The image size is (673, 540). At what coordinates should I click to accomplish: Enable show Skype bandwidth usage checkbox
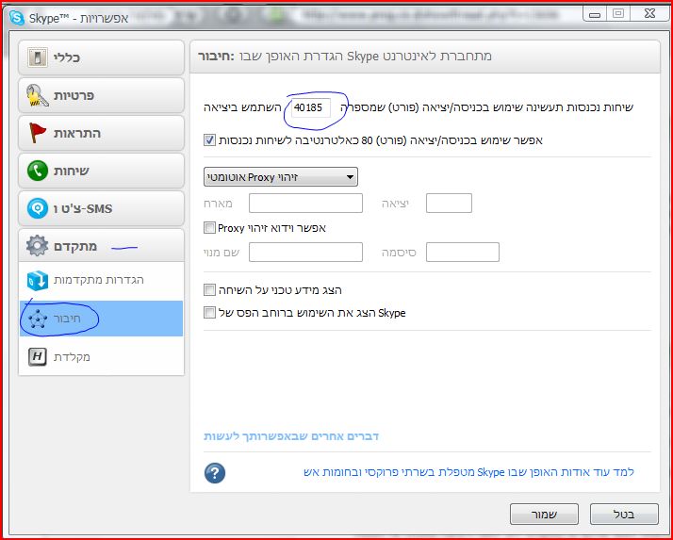(x=209, y=312)
